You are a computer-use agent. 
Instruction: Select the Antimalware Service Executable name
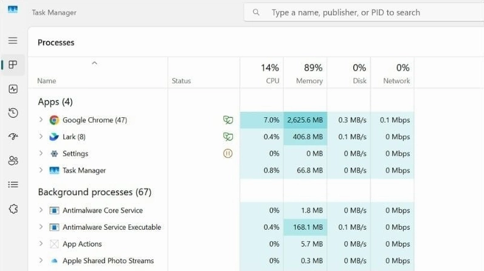click(112, 227)
